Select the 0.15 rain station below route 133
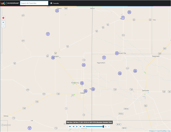Viewport: 171px width, 132px height. [x=84, y=65]
